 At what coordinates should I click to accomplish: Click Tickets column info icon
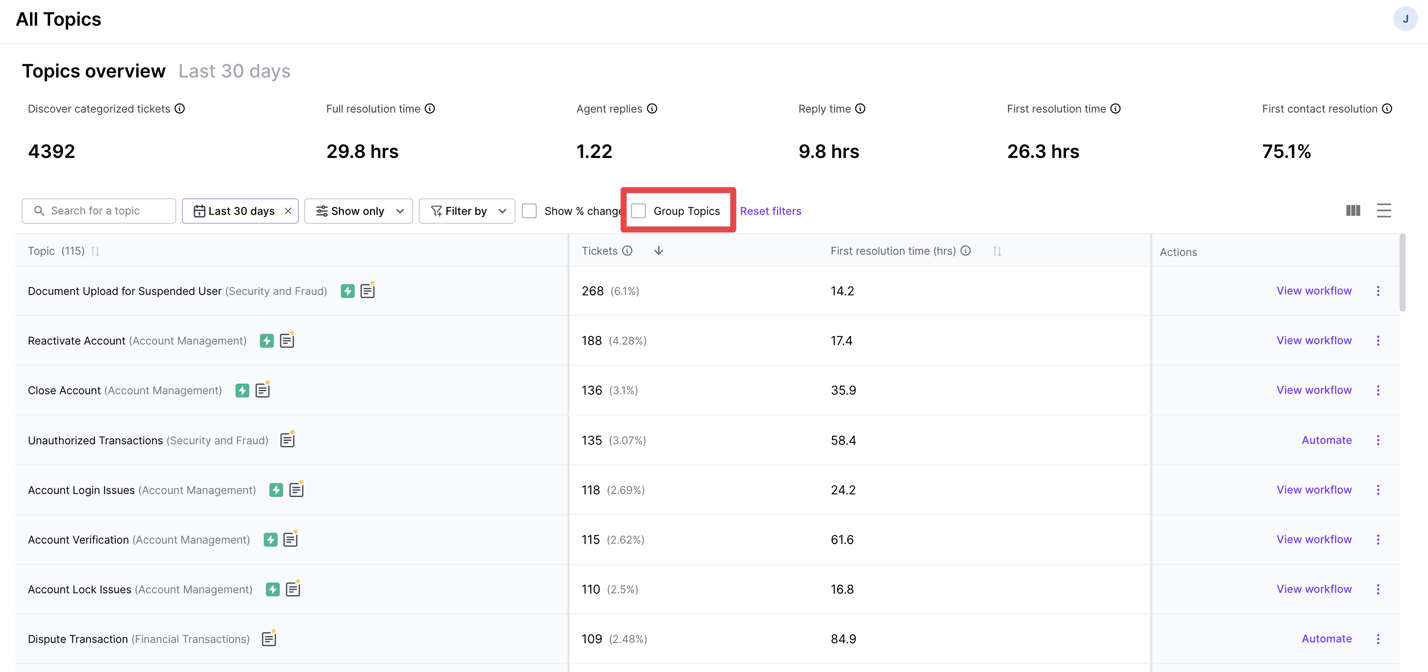[627, 251]
